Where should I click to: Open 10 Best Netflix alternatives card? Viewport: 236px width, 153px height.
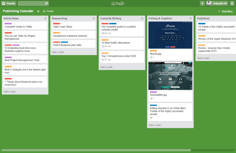click(x=122, y=43)
